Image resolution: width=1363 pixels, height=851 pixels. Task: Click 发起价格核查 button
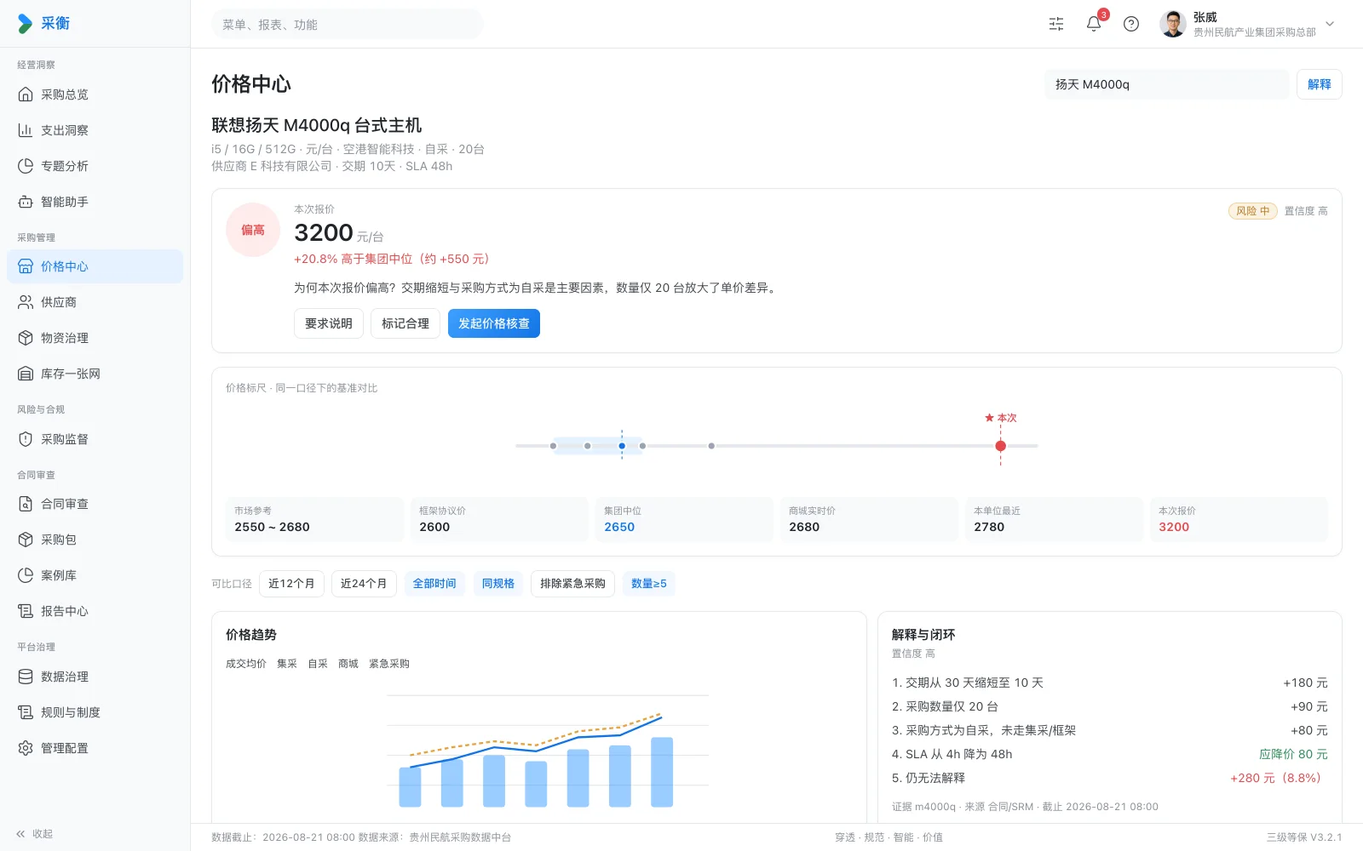click(494, 323)
